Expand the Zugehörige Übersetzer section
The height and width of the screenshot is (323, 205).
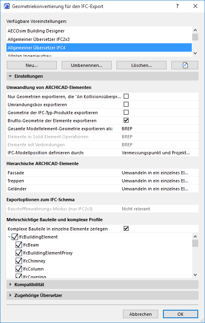(102, 295)
